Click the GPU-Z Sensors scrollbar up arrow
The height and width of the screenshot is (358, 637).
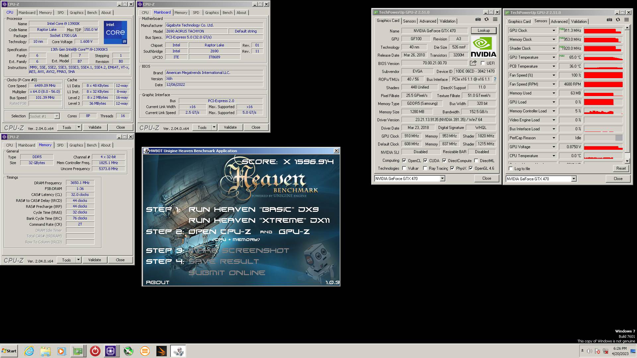pos(627,29)
